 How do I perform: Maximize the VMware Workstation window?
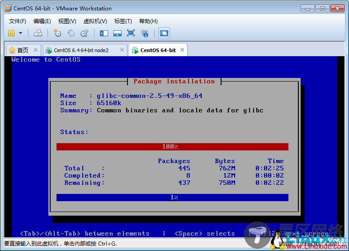coord(322,9)
